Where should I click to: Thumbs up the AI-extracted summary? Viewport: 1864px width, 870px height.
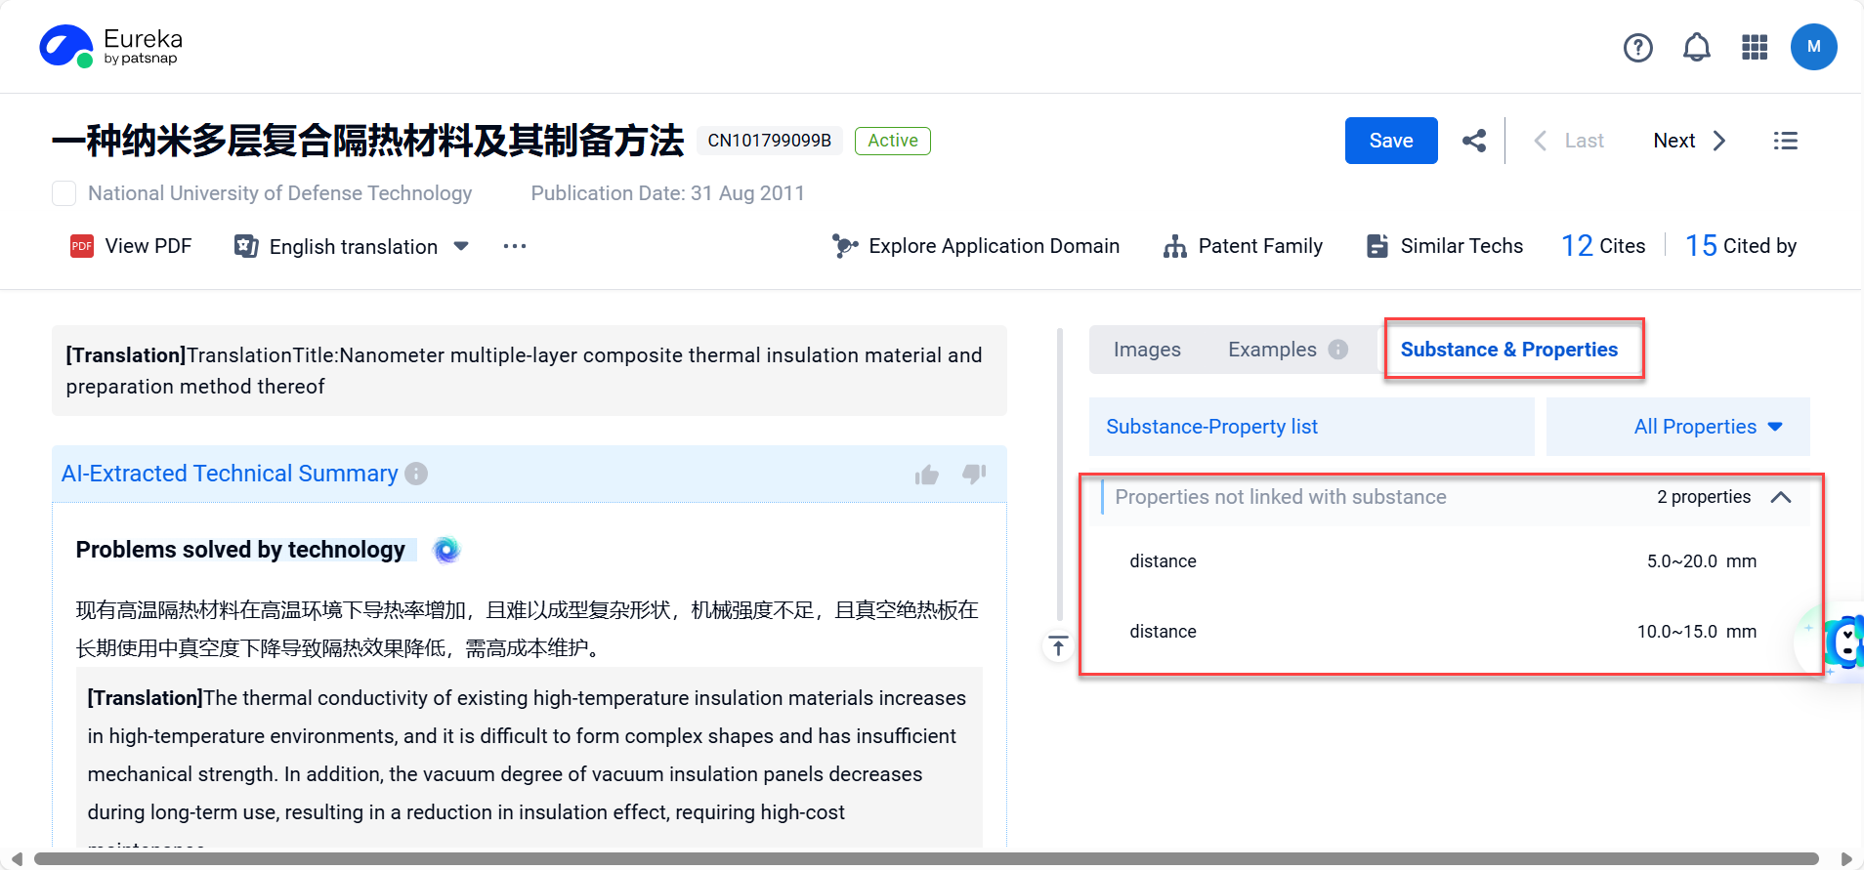[926, 475]
